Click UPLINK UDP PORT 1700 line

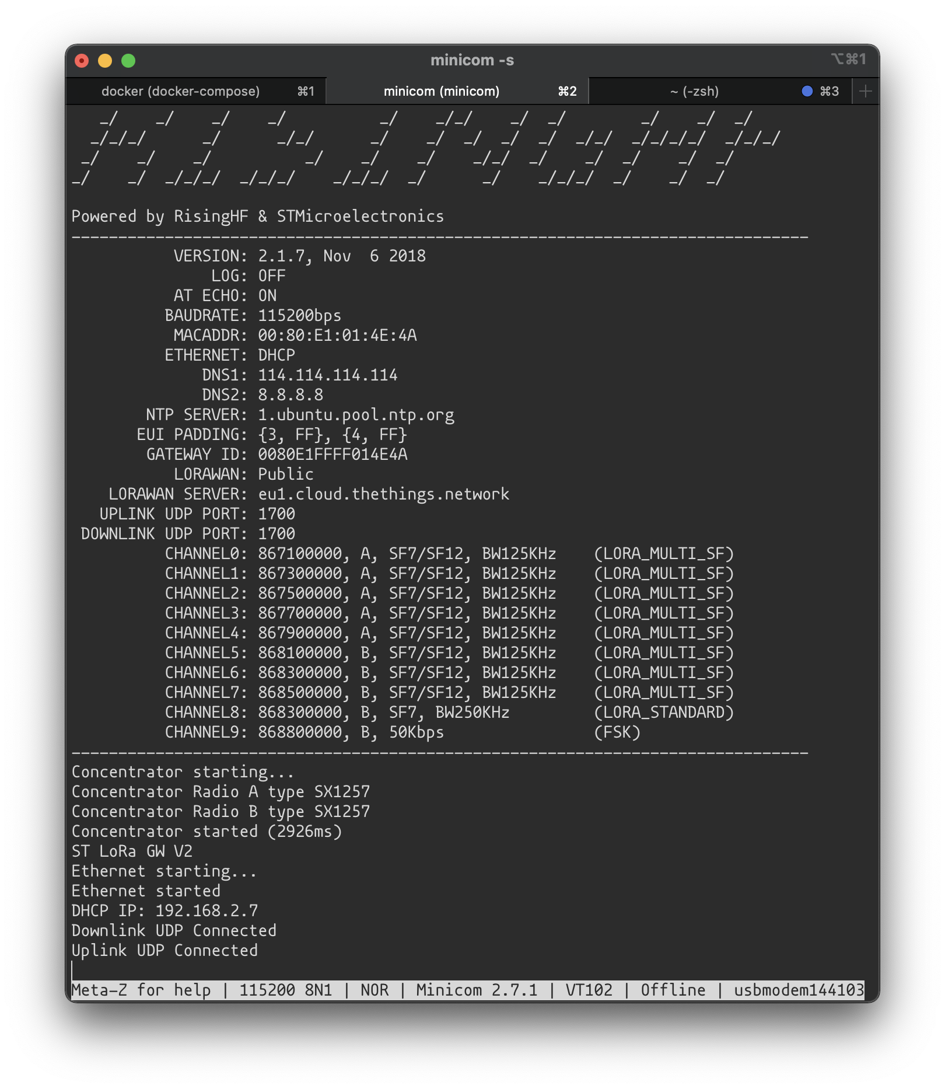pyautogui.click(x=197, y=514)
